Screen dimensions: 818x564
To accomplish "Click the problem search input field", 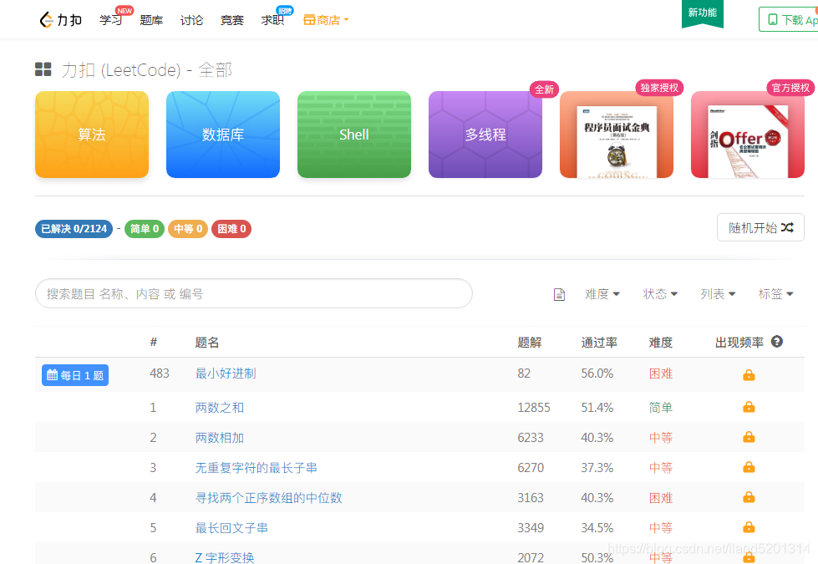I will [254, 294].
